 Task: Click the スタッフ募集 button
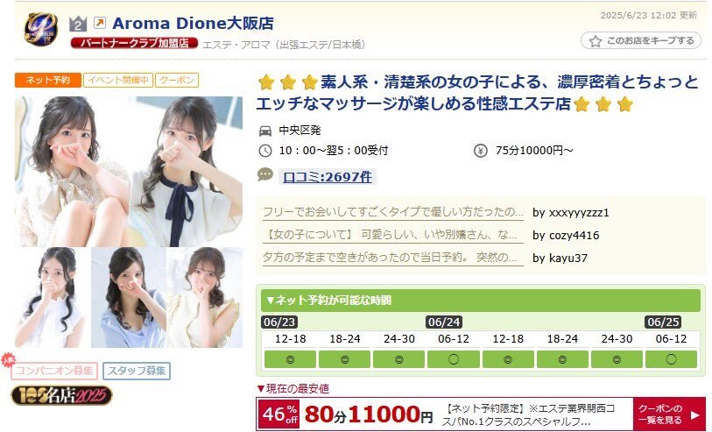click(x=137, y=371)
